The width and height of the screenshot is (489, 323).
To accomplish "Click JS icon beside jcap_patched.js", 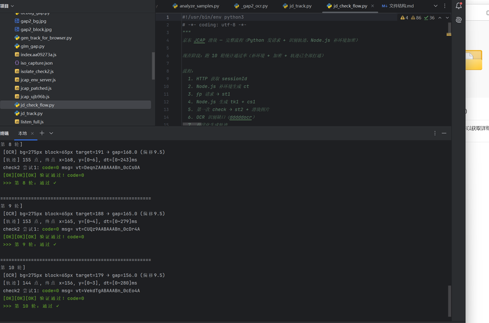I will [x=17, y=88].
